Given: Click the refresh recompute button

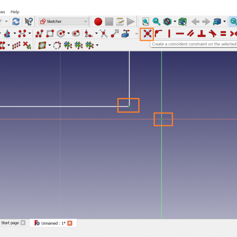Looking at the screenshot, I should coord(16,21).
